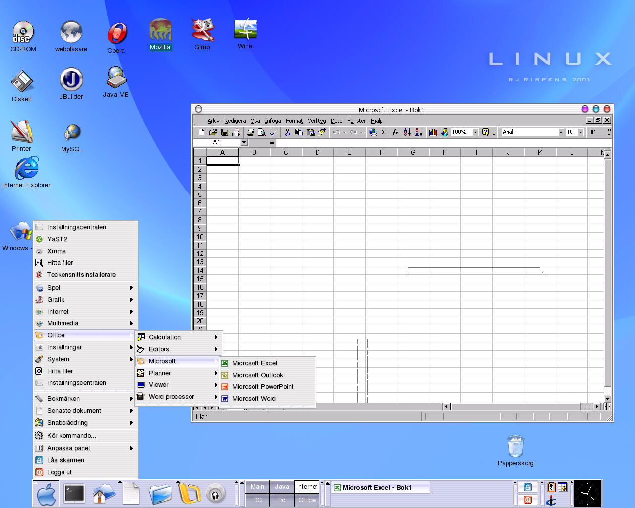
Task: Click the analog clock in panel
Action: coord(587,494)
